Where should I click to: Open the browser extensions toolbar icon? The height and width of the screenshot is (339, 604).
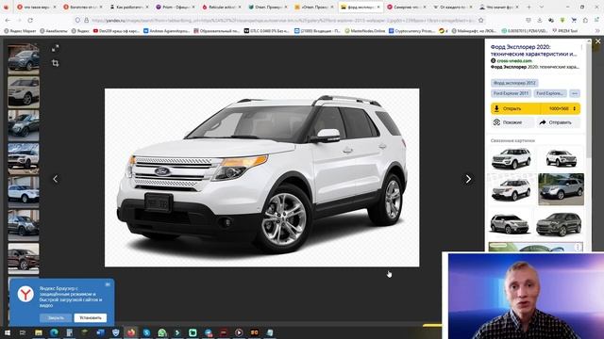[585, 20]
